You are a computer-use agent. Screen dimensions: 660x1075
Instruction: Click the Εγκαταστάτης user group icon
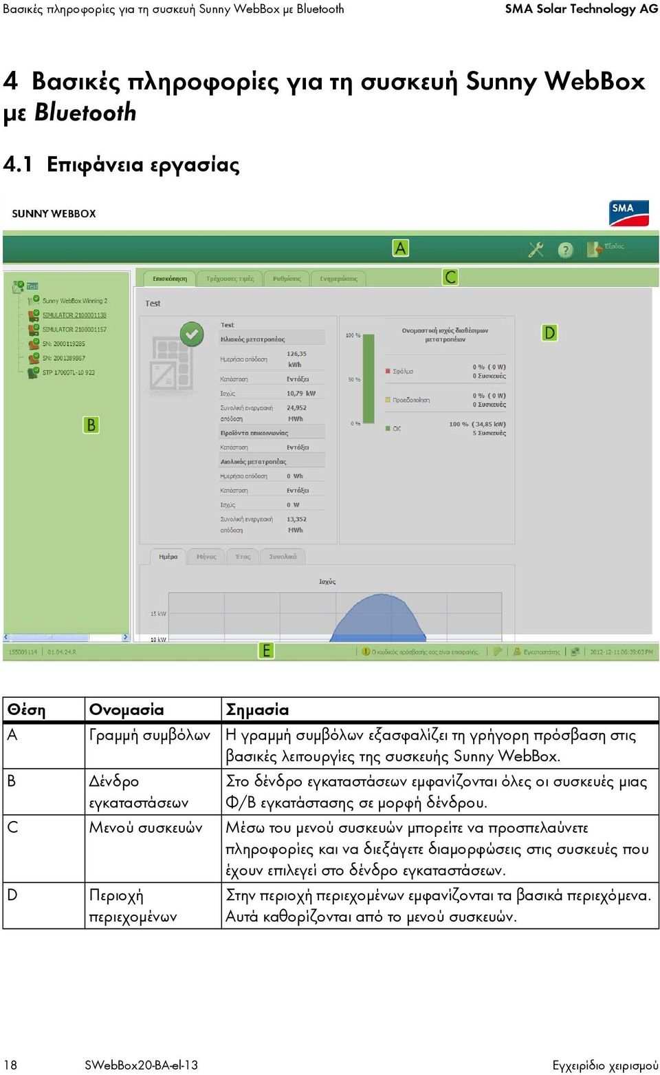click(517, 652)
